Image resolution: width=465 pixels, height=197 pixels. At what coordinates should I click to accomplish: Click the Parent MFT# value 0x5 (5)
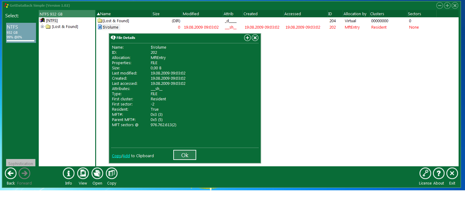pyautogui.click(x=157, y=120)
